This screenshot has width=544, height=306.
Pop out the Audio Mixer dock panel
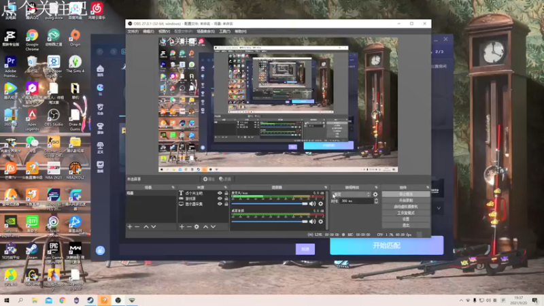tap(326, 188)
